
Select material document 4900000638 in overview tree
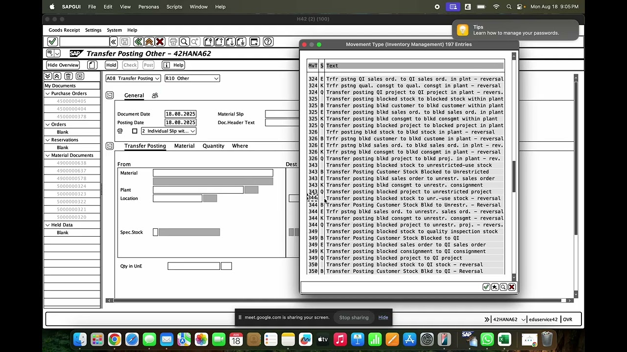point(72,163)
